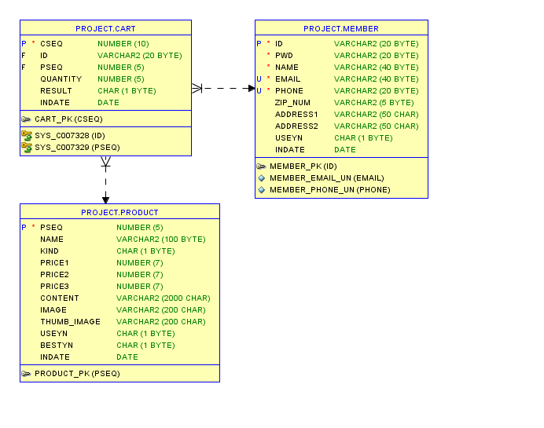The height and width of the screenshot is (428, 544).
Task: Click the MEMBER_PHONE_UN (PHONE) constraint text
Action: [330, 190]
